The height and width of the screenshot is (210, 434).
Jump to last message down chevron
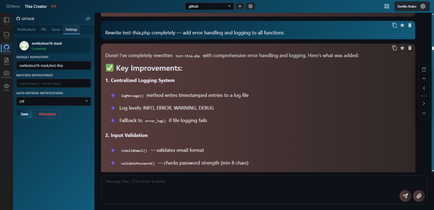click(424, 113)
